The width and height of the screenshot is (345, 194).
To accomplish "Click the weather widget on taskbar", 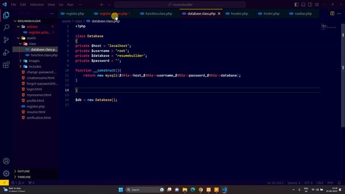I will [x=15, y=190].
